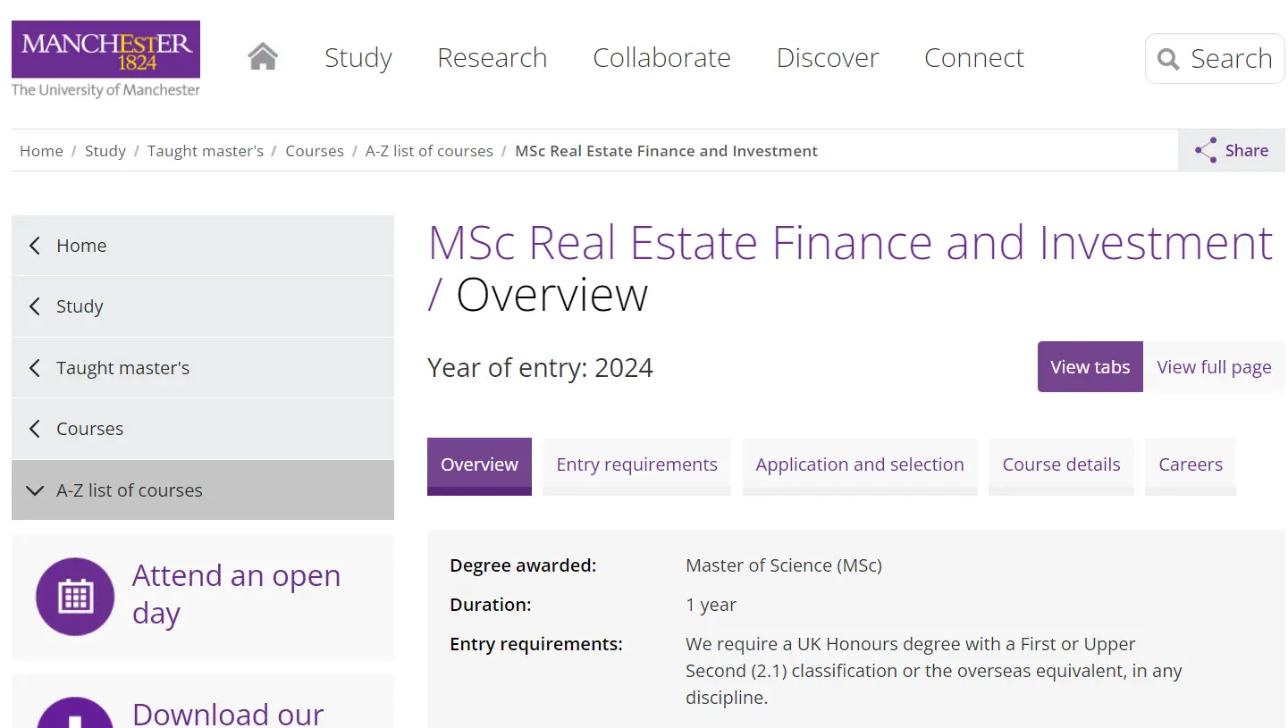Click the calendar open day icon
This screenshot has height=728, width=1288.
pyautogui.click(x=75, y=596)
